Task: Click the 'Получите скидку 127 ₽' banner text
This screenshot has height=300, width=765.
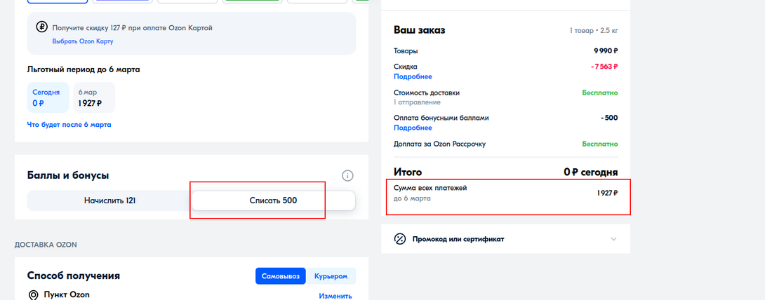Action: [x=132, y=28]
